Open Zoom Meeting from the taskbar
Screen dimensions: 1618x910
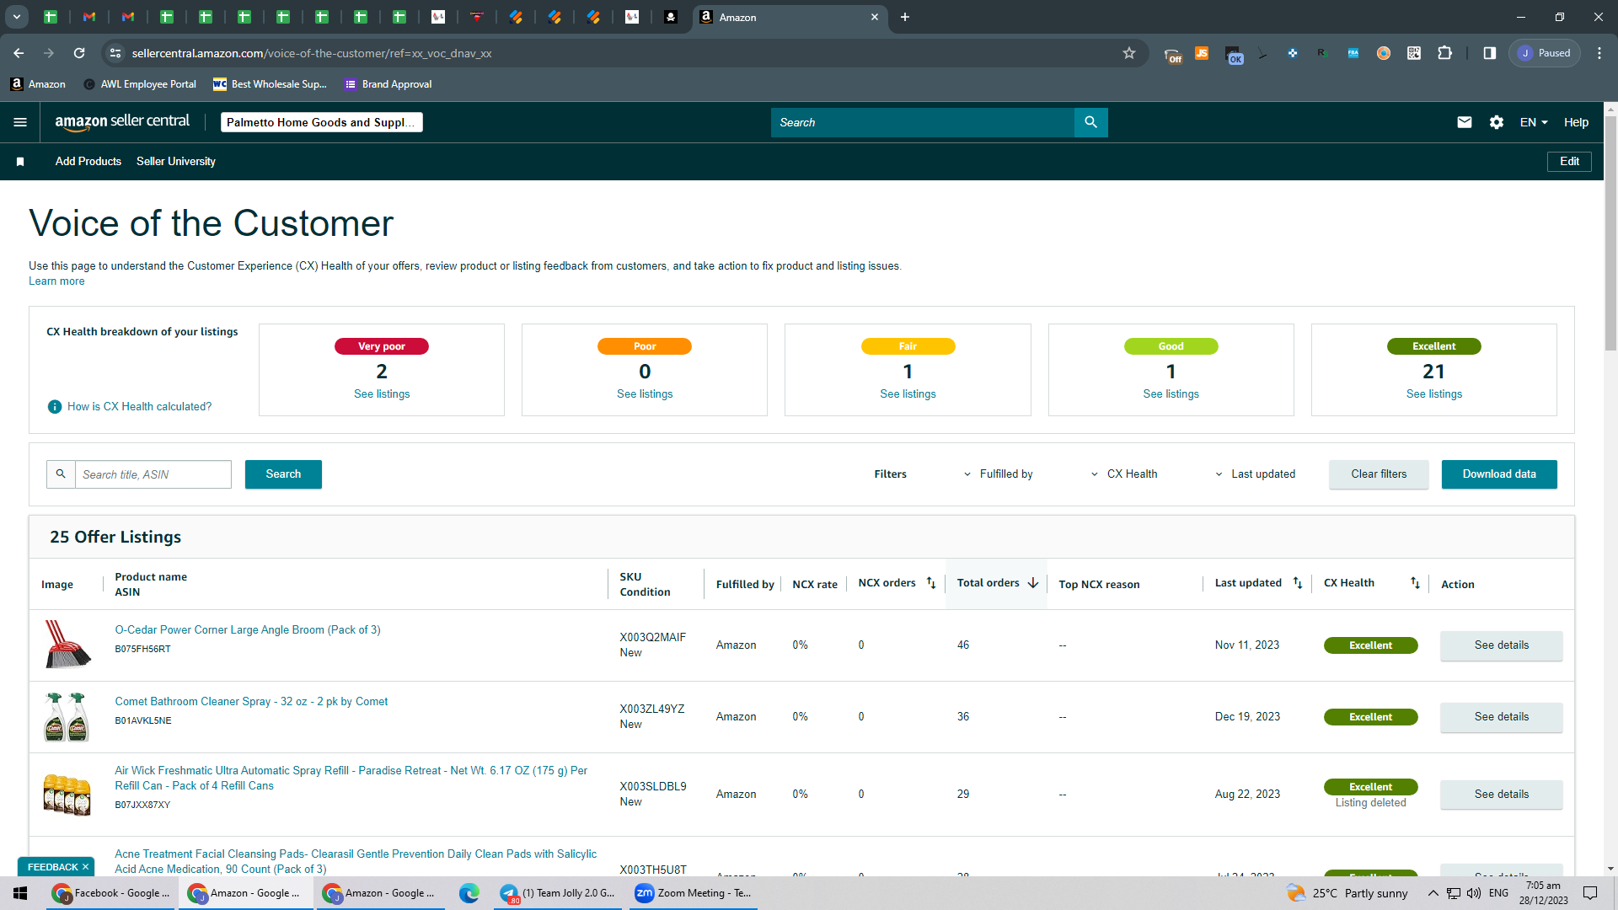pos(694,893)
